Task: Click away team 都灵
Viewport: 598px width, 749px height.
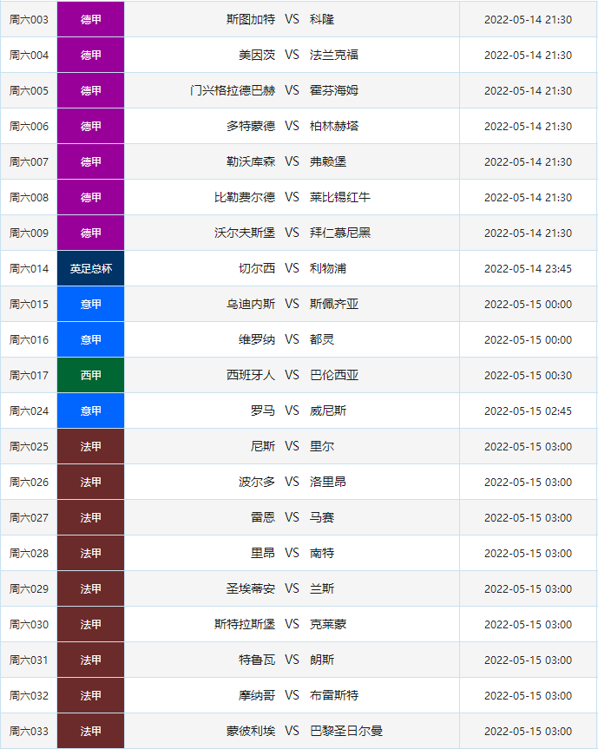Action: click(x=322, y=339)
